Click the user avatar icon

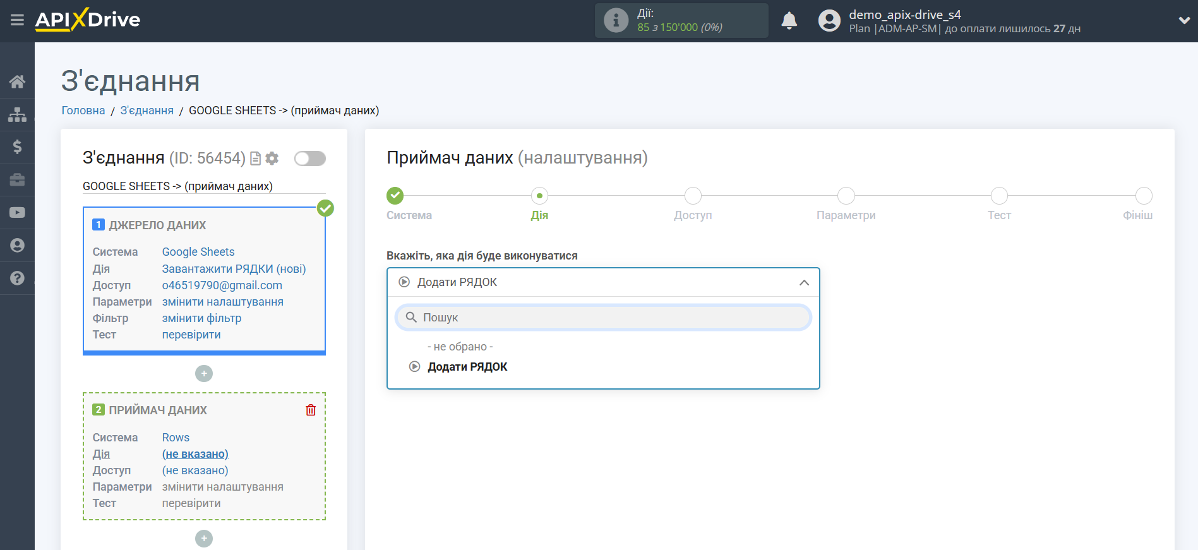coord(829,21)
